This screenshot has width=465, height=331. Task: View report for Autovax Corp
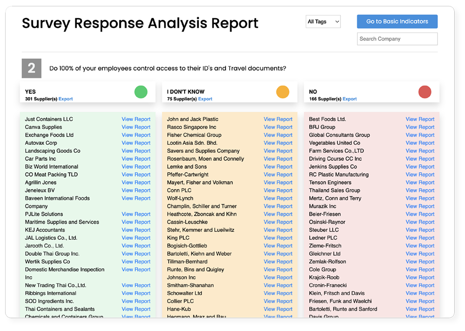click(136, 143)
